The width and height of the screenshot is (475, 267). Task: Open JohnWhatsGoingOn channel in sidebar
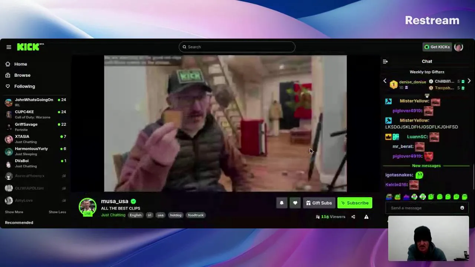pyautogui.click(x=36, y=102)
